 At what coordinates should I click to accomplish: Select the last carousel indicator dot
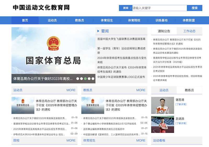[93, 79]
